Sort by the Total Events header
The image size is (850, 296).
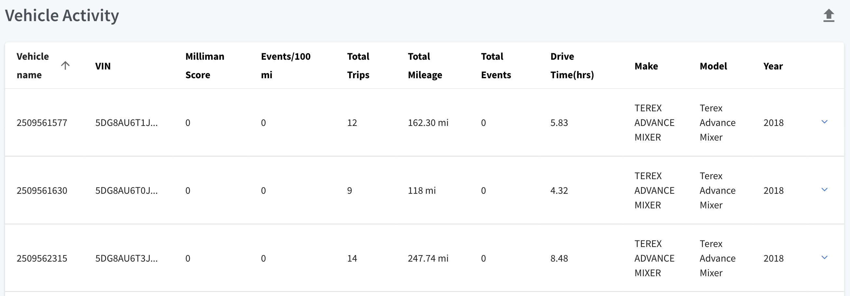[496, 66]
